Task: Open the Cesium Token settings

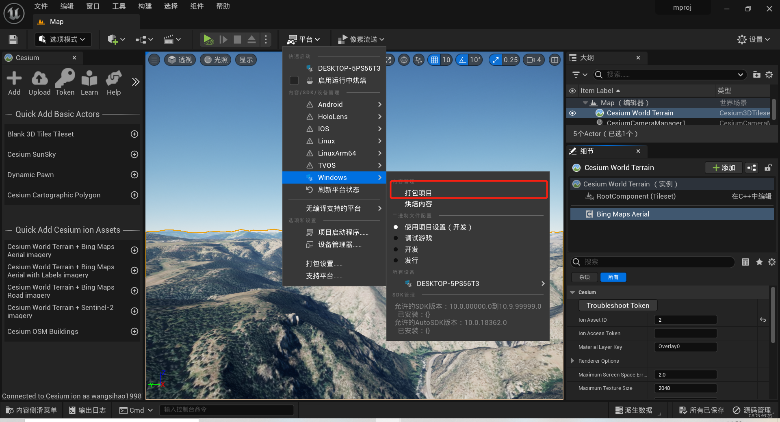Action: 65,83
